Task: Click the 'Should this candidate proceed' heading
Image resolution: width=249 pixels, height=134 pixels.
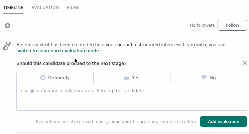Action: (72, 63)
